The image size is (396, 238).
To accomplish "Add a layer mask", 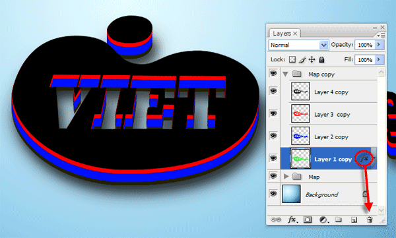I will [x=308, y=220].
